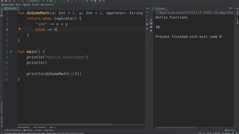Image resolution: width=239 pixels, height=134 pixels.
Task: Click the main breadcrumb folder
Action: coord(27,4)
